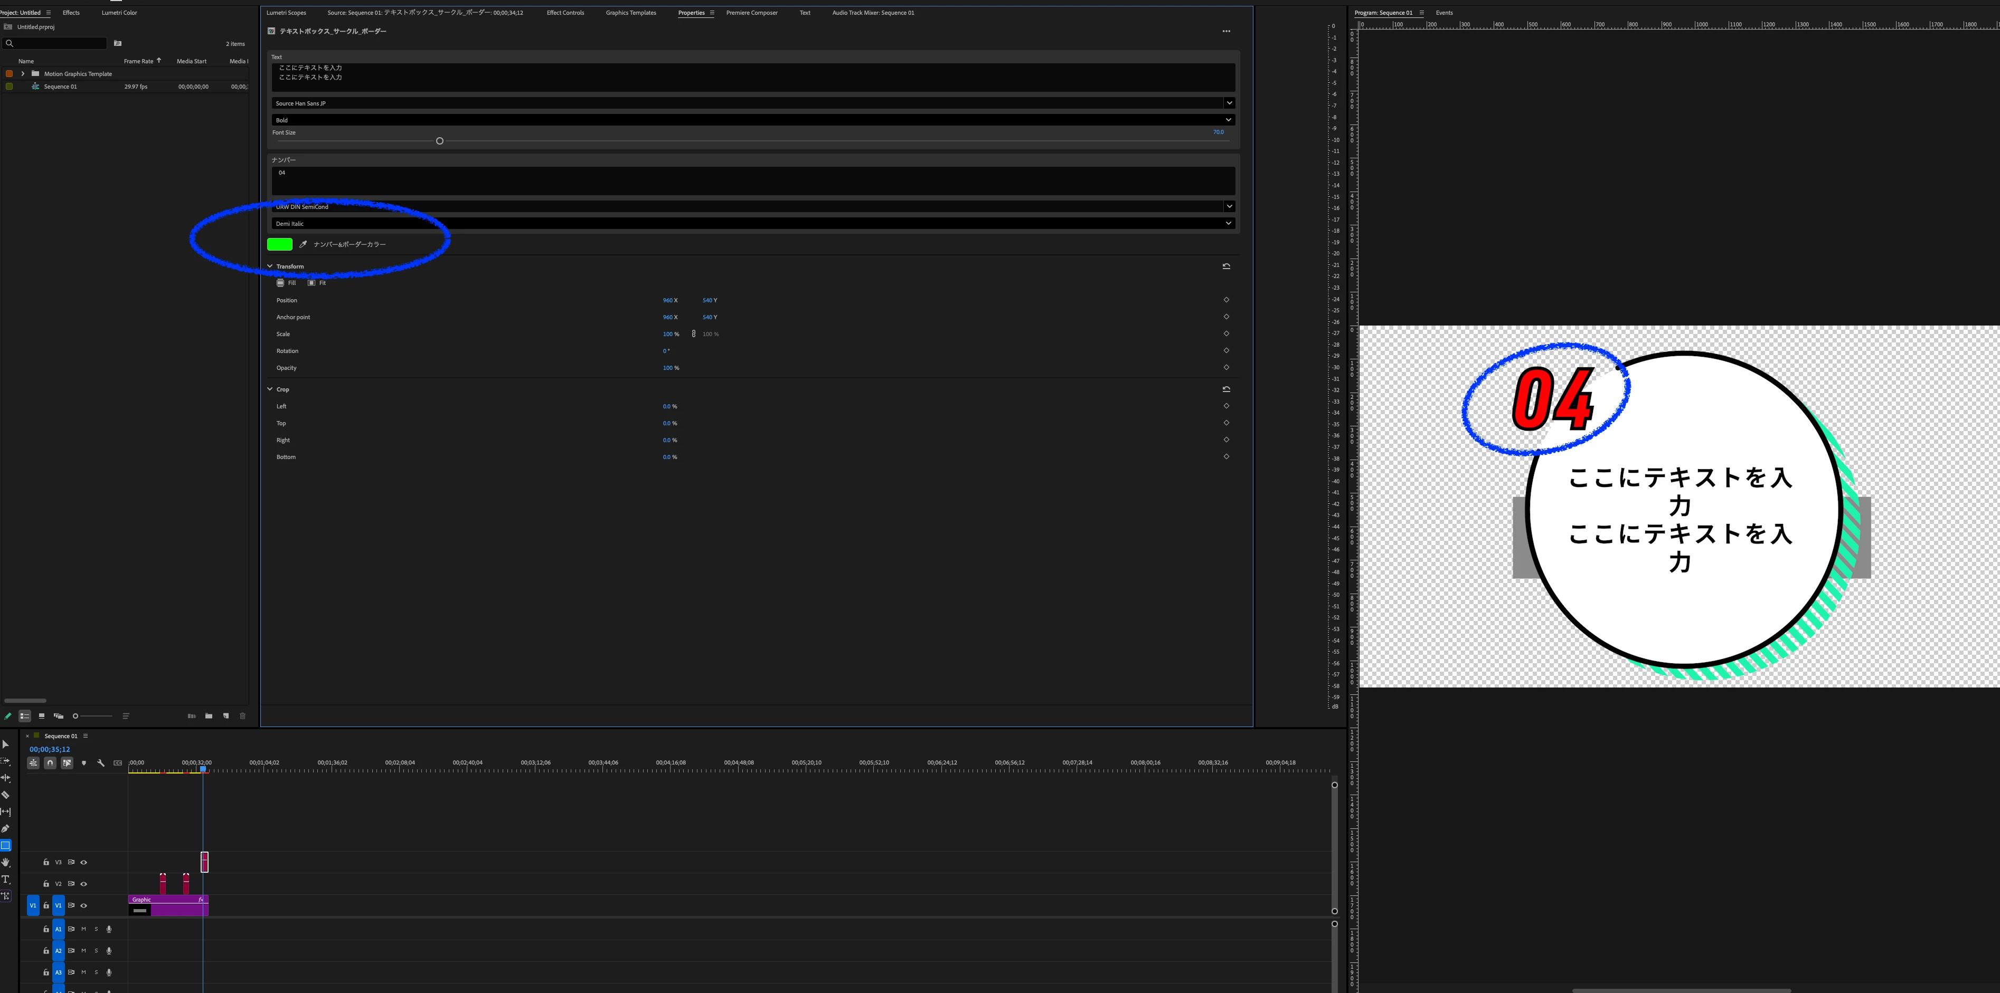The image size is (2000, 993).
Task: Toggle timeline snapping magnet icon
Action: (x=50, y=763)
